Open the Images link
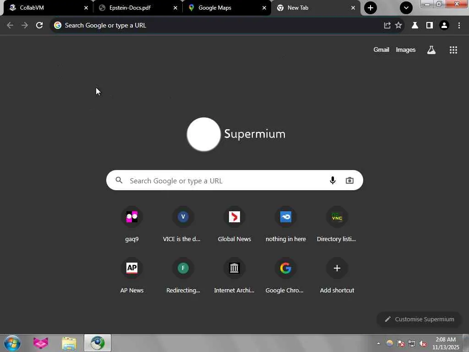The image size is (469, 352). click(x=406, y=50)
